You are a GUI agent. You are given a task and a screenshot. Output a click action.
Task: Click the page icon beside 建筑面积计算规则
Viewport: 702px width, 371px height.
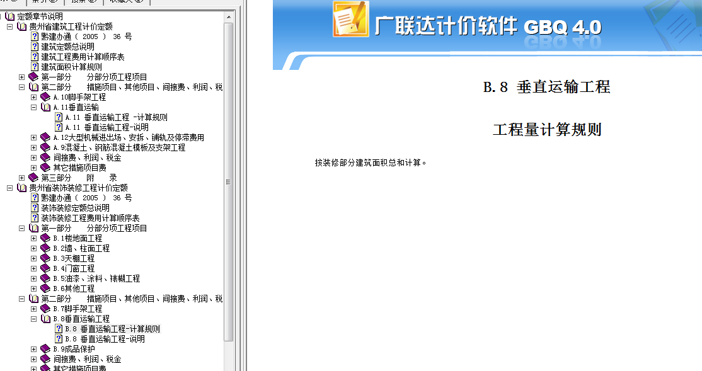pos(35,67)
